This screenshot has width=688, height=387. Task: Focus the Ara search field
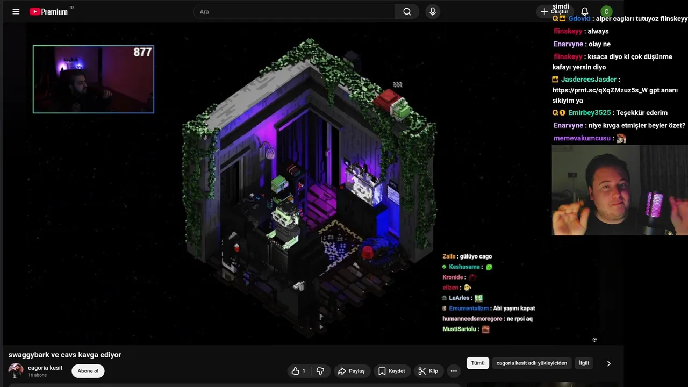[295, 12]
